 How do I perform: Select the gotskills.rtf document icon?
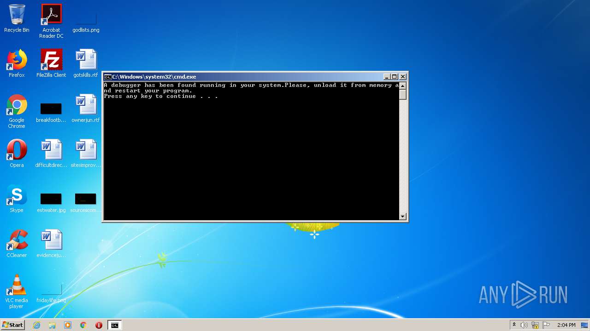tap(86, 63)
